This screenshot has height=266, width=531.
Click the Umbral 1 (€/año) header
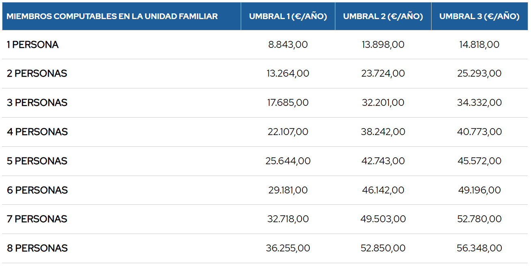coord(288,17)
